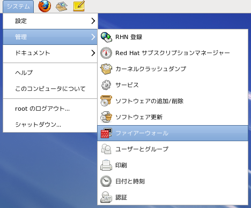Click the RHN 登録 globe icon
This screenshot has width=251, height=208.
(106, 37)
